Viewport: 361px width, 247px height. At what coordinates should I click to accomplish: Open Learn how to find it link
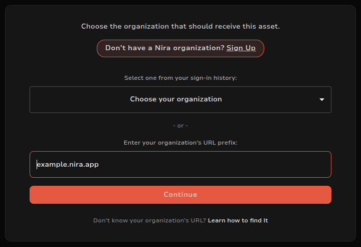coord(238,220)
